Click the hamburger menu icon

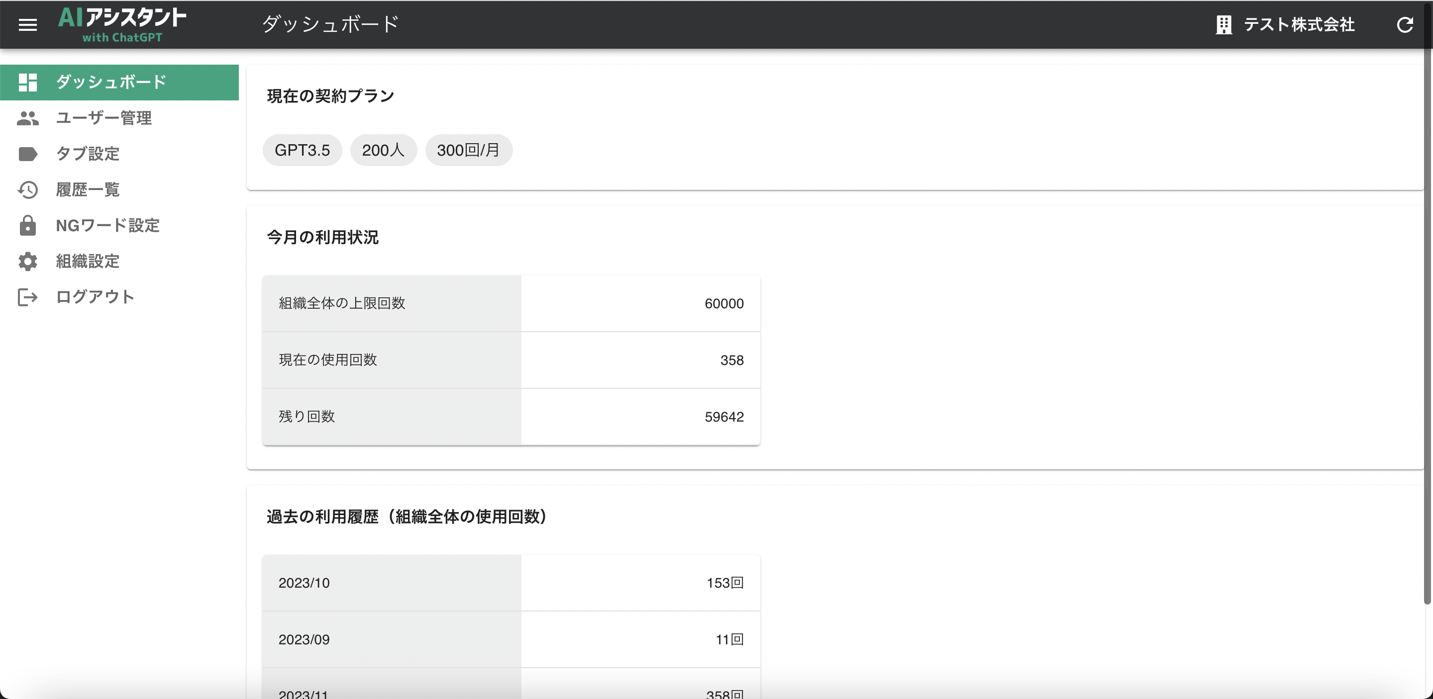(27, 24)
